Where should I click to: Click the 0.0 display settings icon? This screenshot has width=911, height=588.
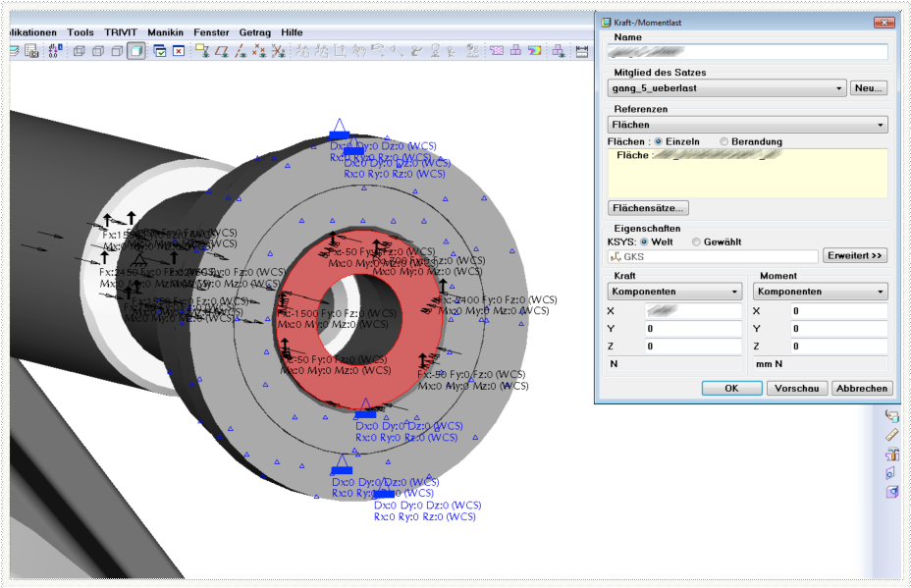tap(54, 51)
